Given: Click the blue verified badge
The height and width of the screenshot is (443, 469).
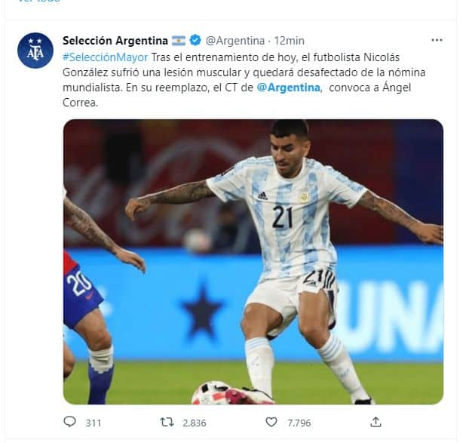Looking at the screenshot, I should [x=195, y=40].
